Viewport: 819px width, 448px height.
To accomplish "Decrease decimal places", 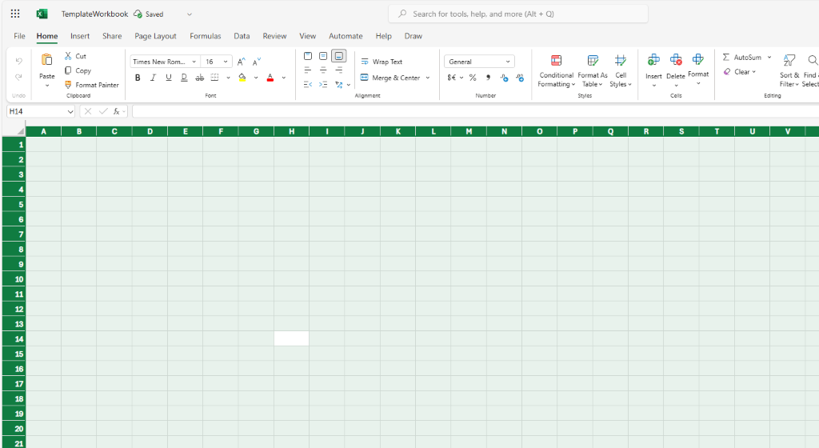I will (520, 78).
